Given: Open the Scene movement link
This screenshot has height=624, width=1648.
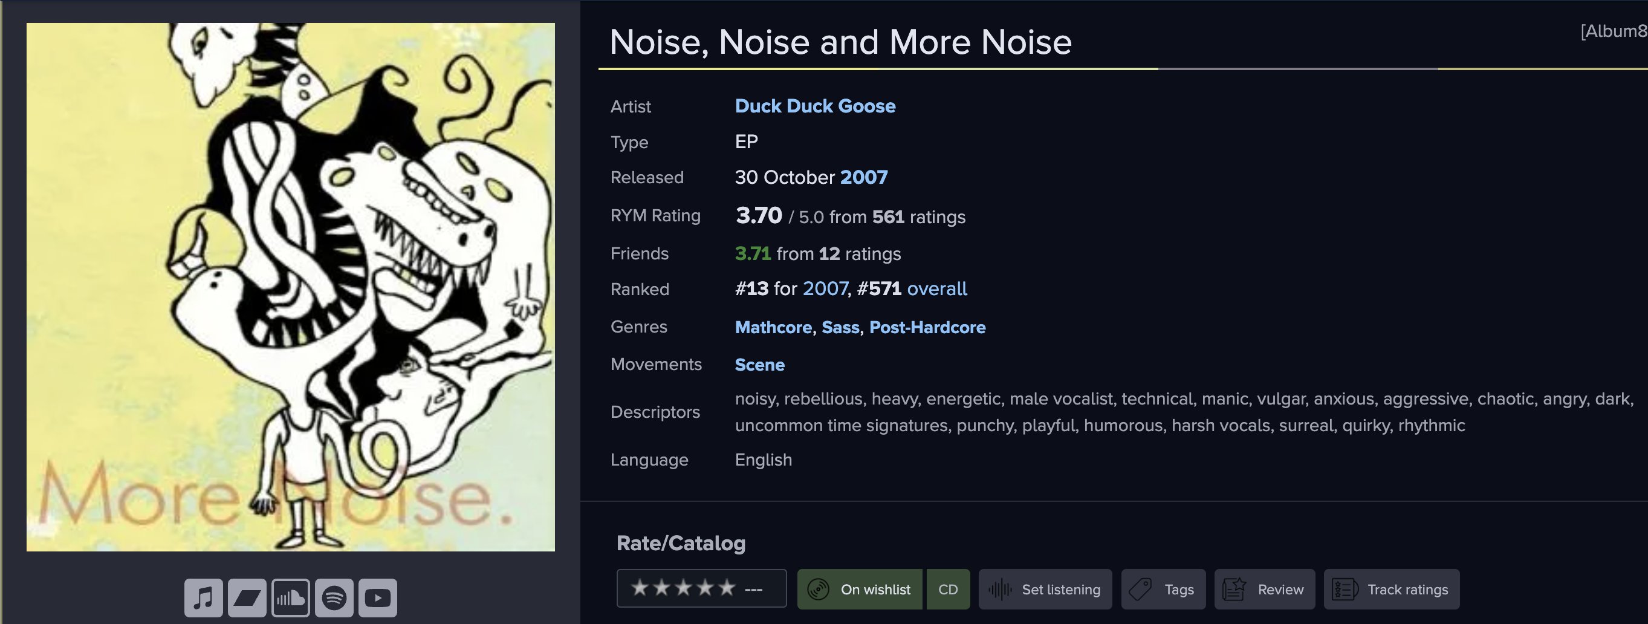Looking at the screenshot, I should (759, 365).
